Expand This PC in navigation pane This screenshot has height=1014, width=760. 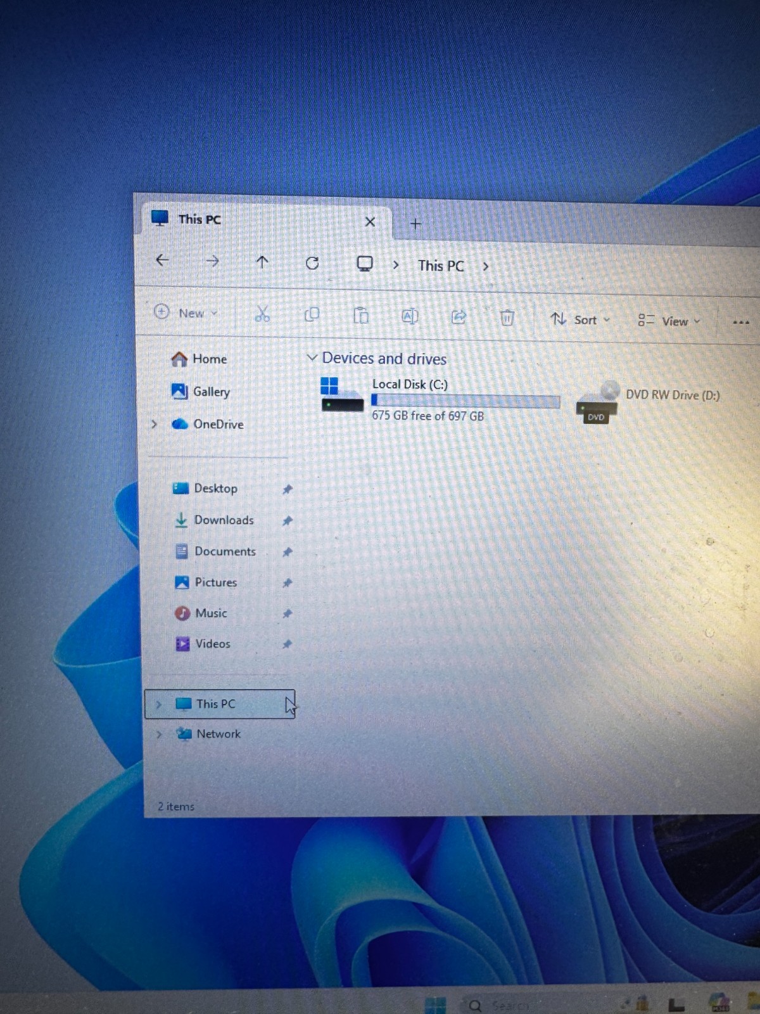(158, 704)
